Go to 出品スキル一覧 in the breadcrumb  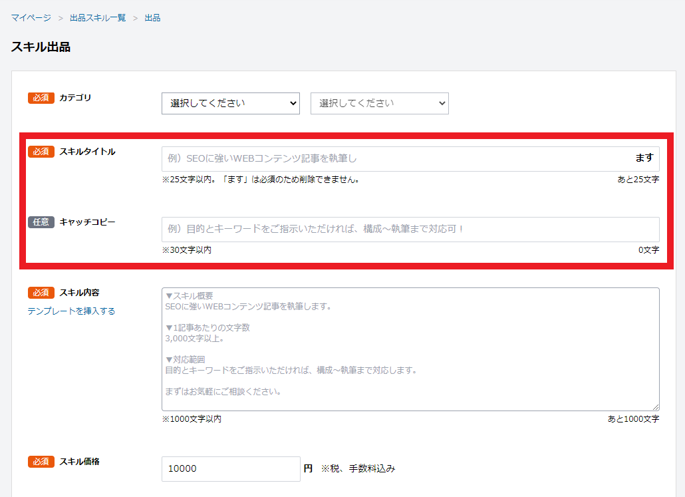[x=98, y=18]
